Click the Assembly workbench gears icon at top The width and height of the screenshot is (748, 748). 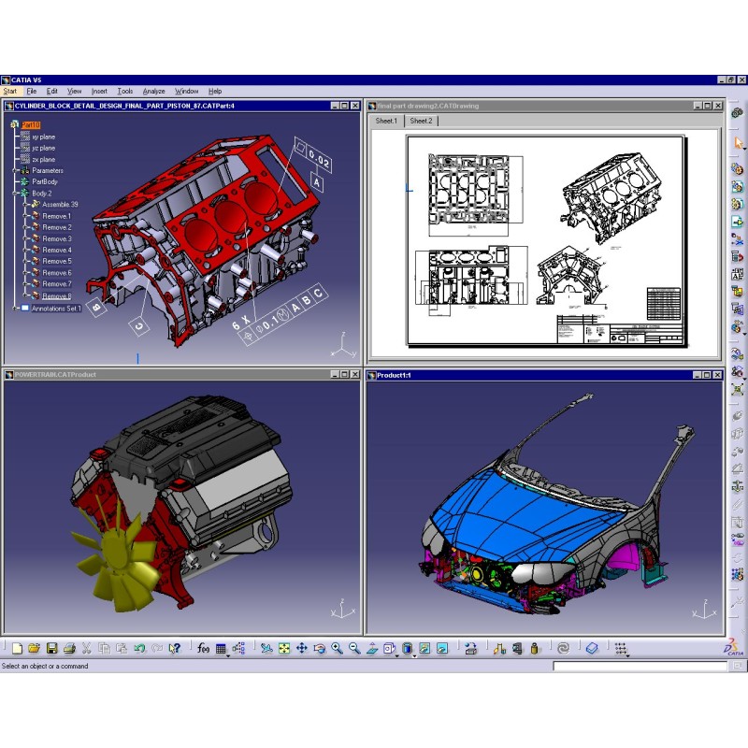pos(737,112)
